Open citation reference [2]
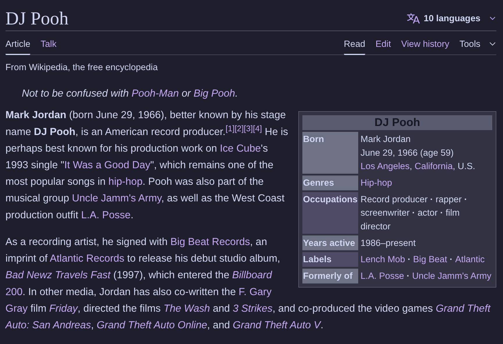Viewport: 503px width, 344px height. click(x=239, y=129)
